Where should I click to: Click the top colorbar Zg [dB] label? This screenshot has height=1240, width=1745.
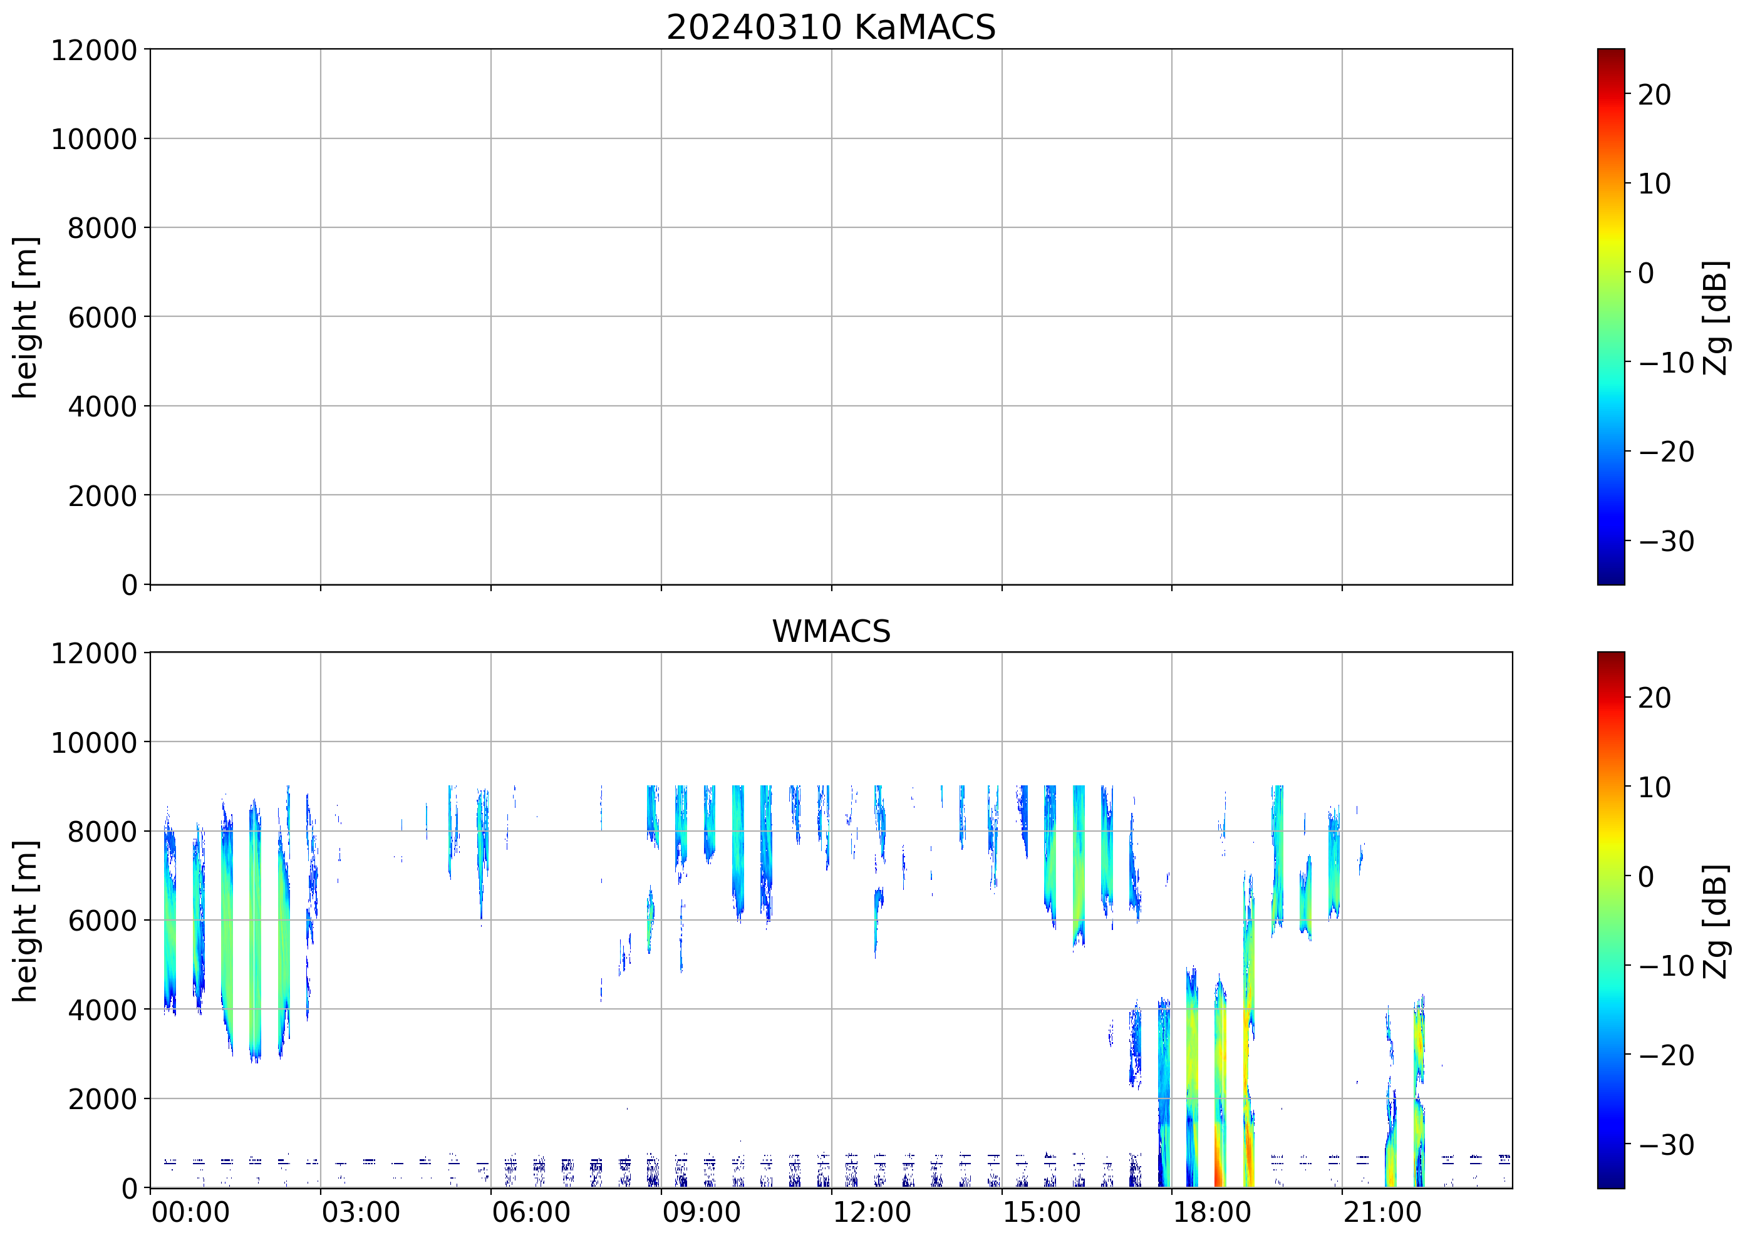click(1716, 317)
